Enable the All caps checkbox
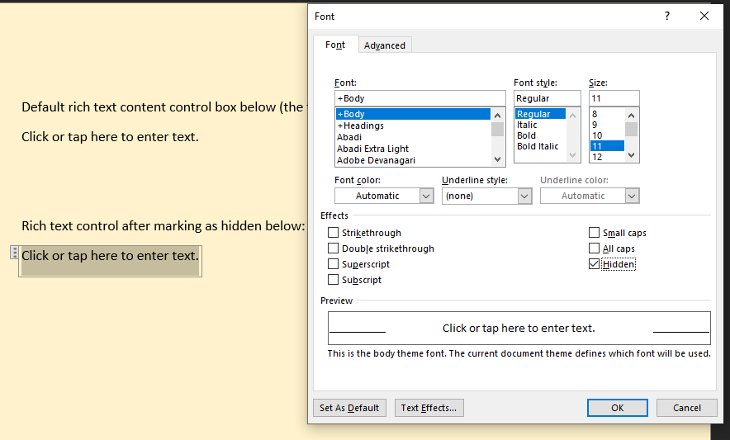Image resolution: width=730 pixels, height=440 pixels. coord(594,248)
